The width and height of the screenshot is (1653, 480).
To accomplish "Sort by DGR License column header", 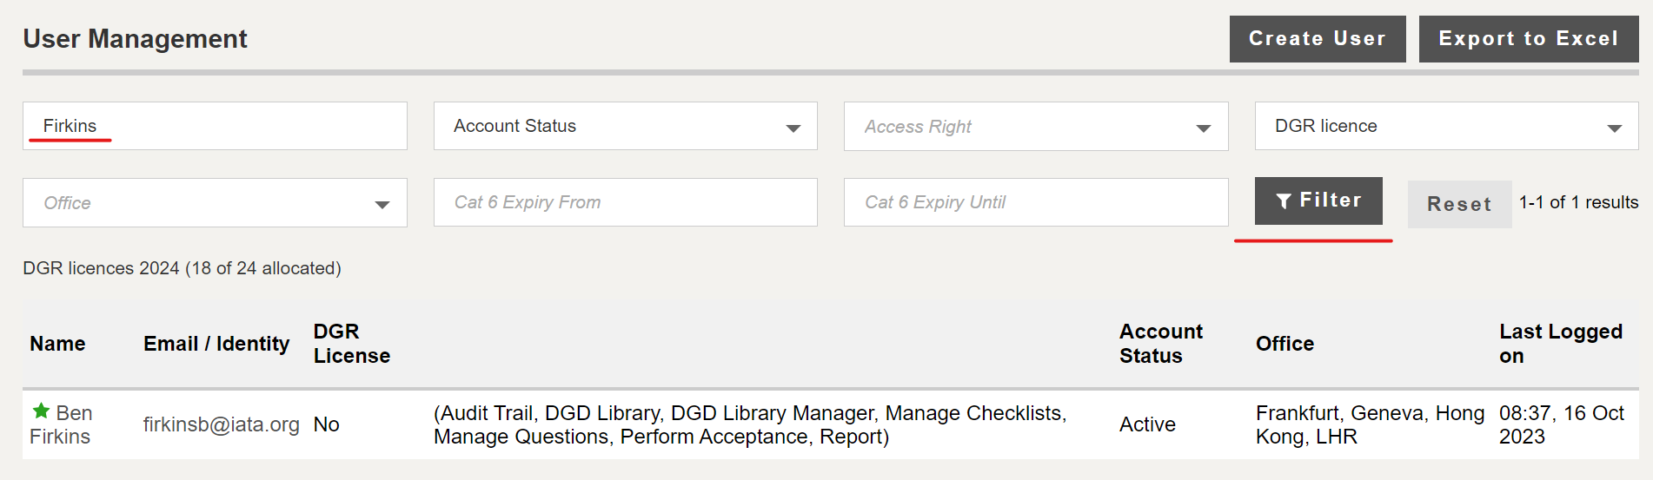I will click(352, 344).
